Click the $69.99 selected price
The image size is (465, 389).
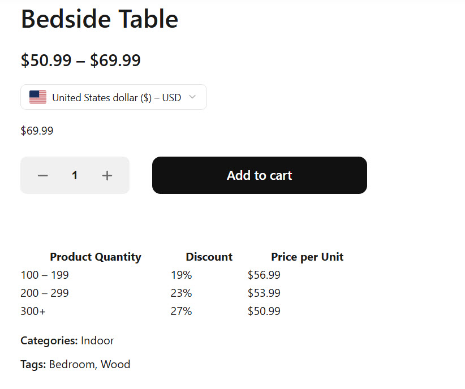coord(36,131)
